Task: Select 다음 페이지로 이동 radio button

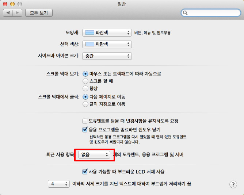Action: 85,97
